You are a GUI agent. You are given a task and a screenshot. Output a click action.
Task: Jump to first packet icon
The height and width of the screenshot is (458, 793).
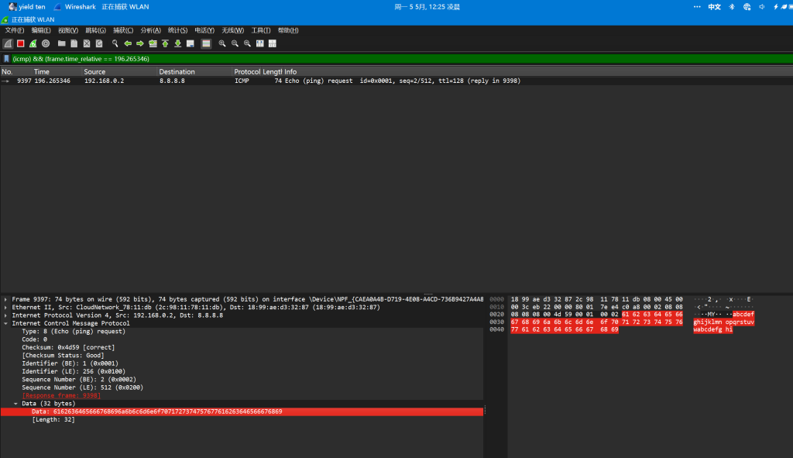tap(165, 43)
